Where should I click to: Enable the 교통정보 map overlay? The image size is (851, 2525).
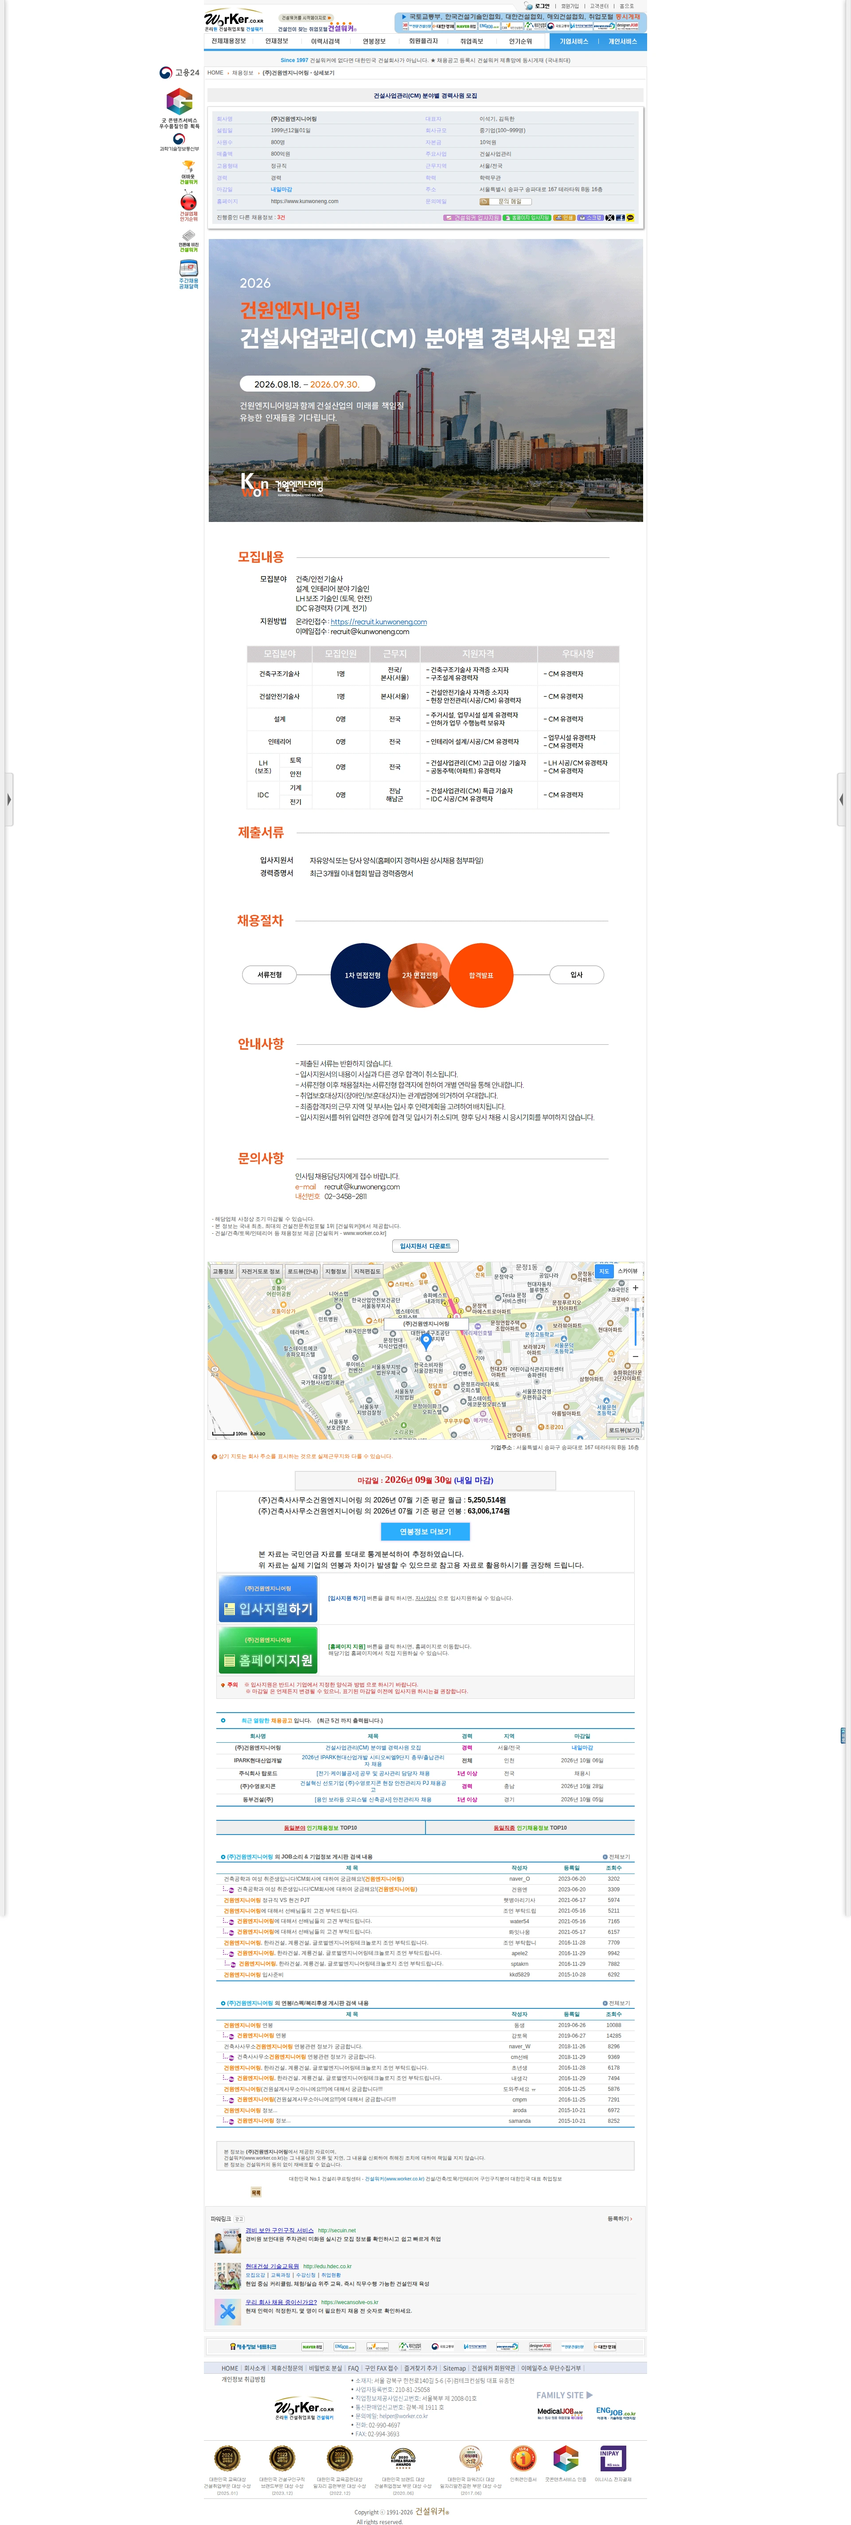click(x=223, y=1271)
